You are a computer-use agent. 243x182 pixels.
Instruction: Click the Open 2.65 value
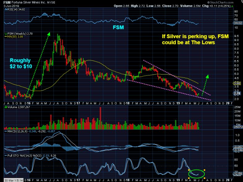pyautogui.click(x=122, y=6)
